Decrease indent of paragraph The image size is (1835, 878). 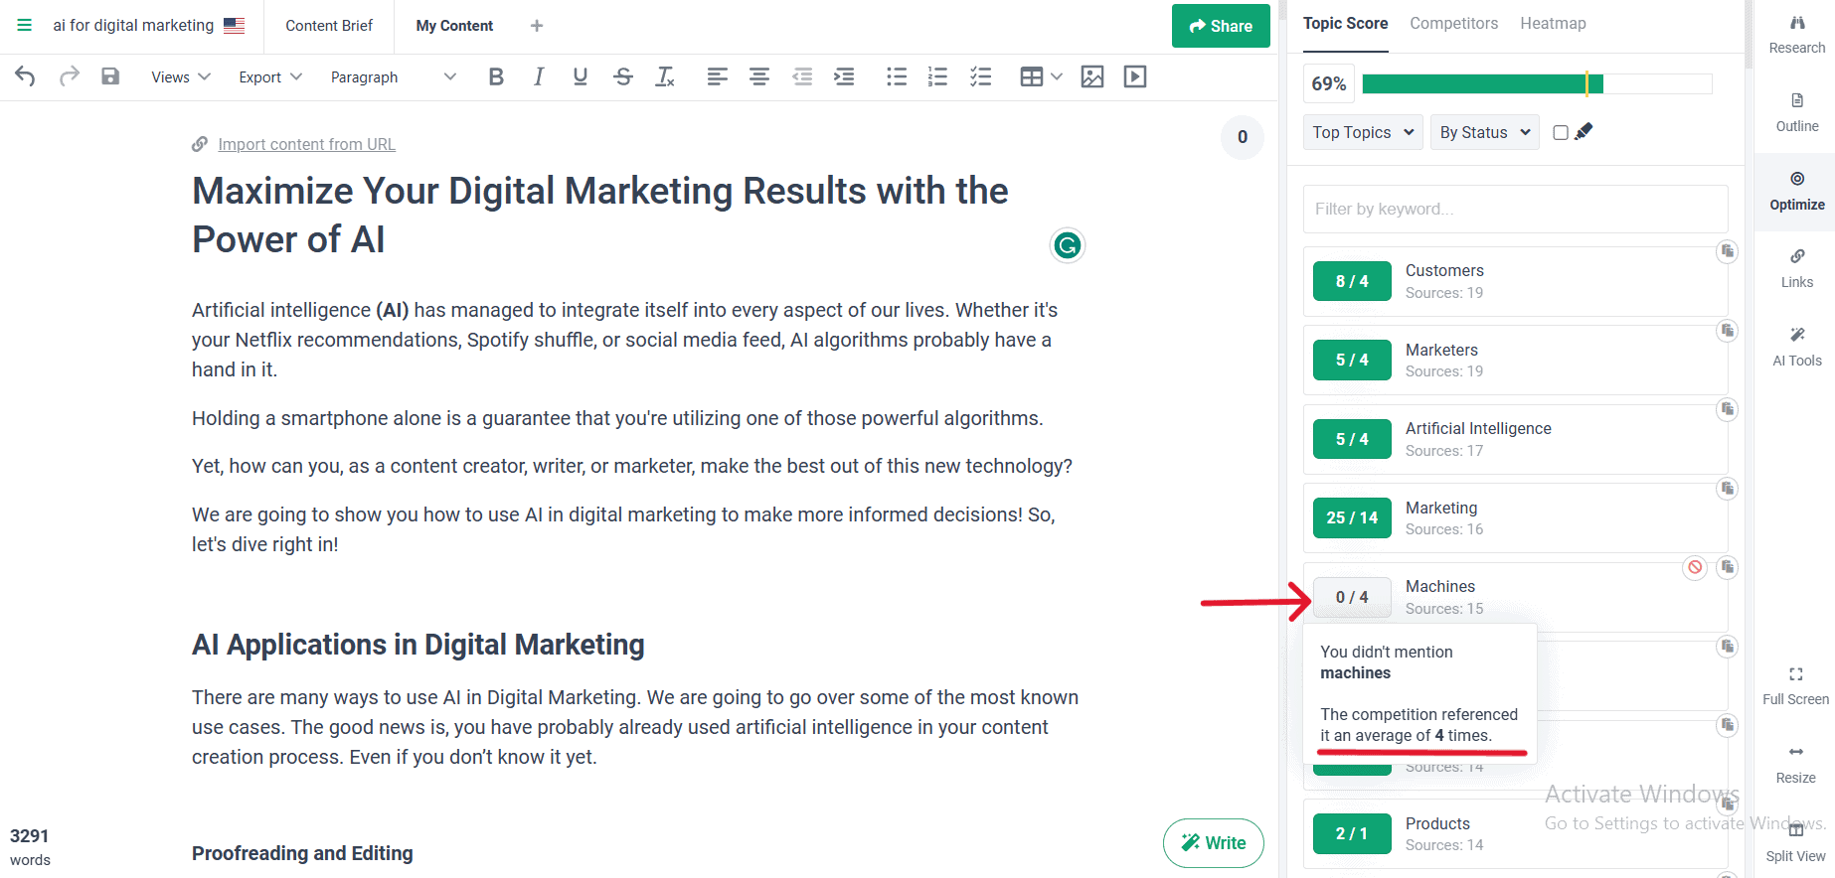(x=802, y=76)
